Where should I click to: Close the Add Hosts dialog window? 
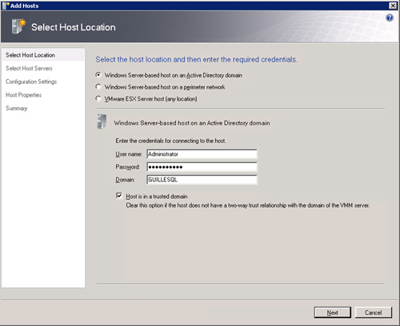coord(393,6)
